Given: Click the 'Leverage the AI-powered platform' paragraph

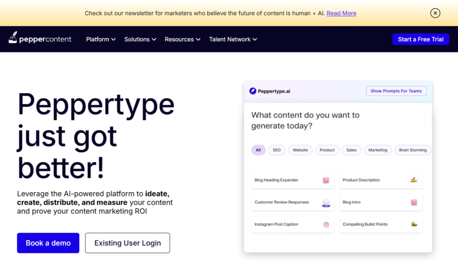Looking at the screenshot, I should 95,202.
